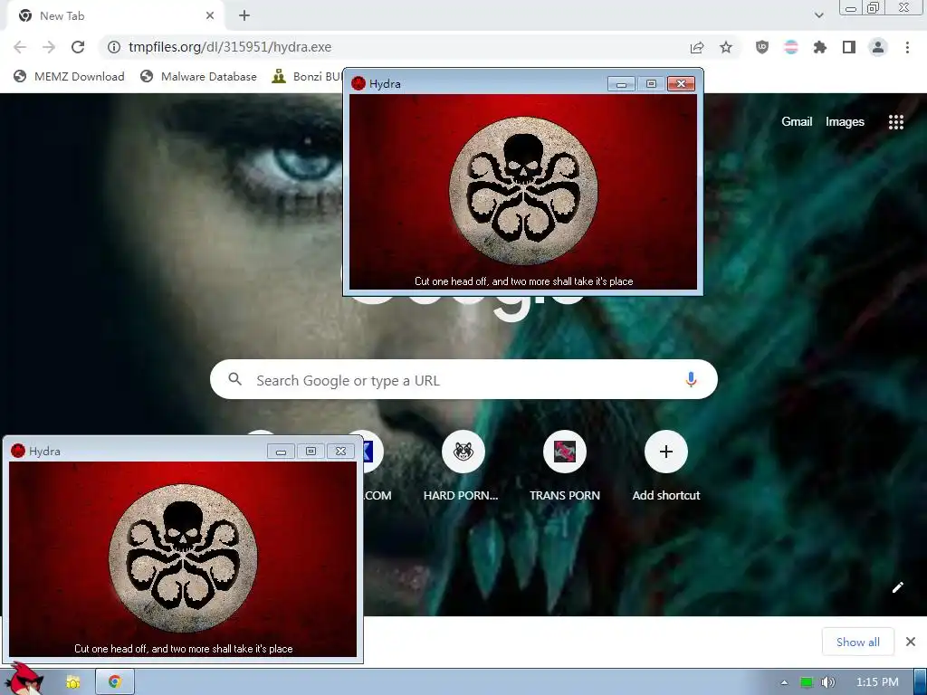Click the upper Hydra window's logo image
927x695 pixels.
(x=523, y=191)
